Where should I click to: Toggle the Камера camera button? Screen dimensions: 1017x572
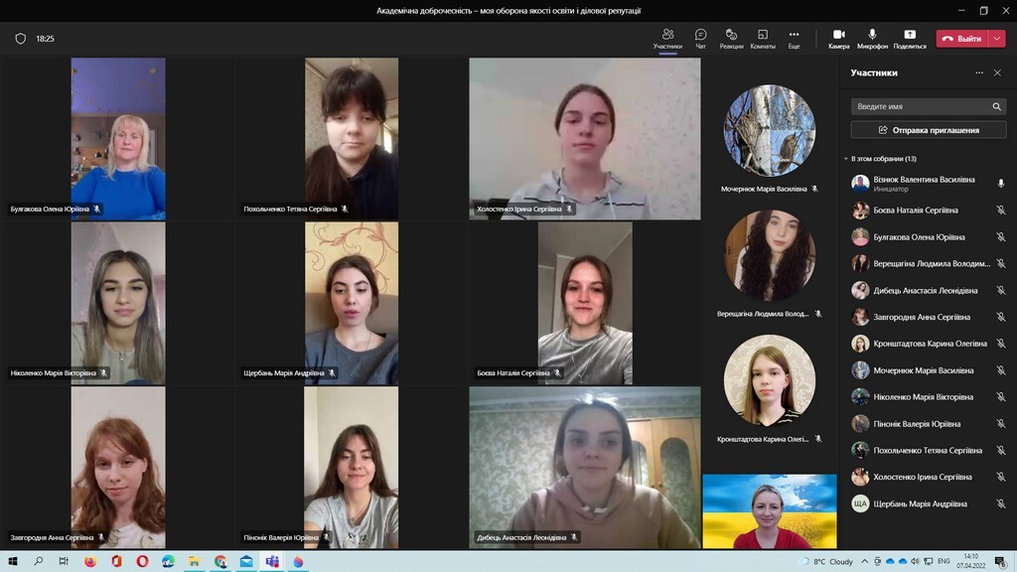point(838,39)
